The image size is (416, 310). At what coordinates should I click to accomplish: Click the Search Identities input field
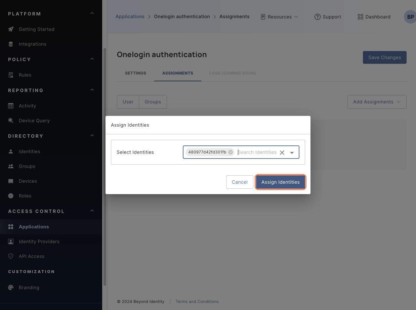pyautogui.click(x=257, y=152)
